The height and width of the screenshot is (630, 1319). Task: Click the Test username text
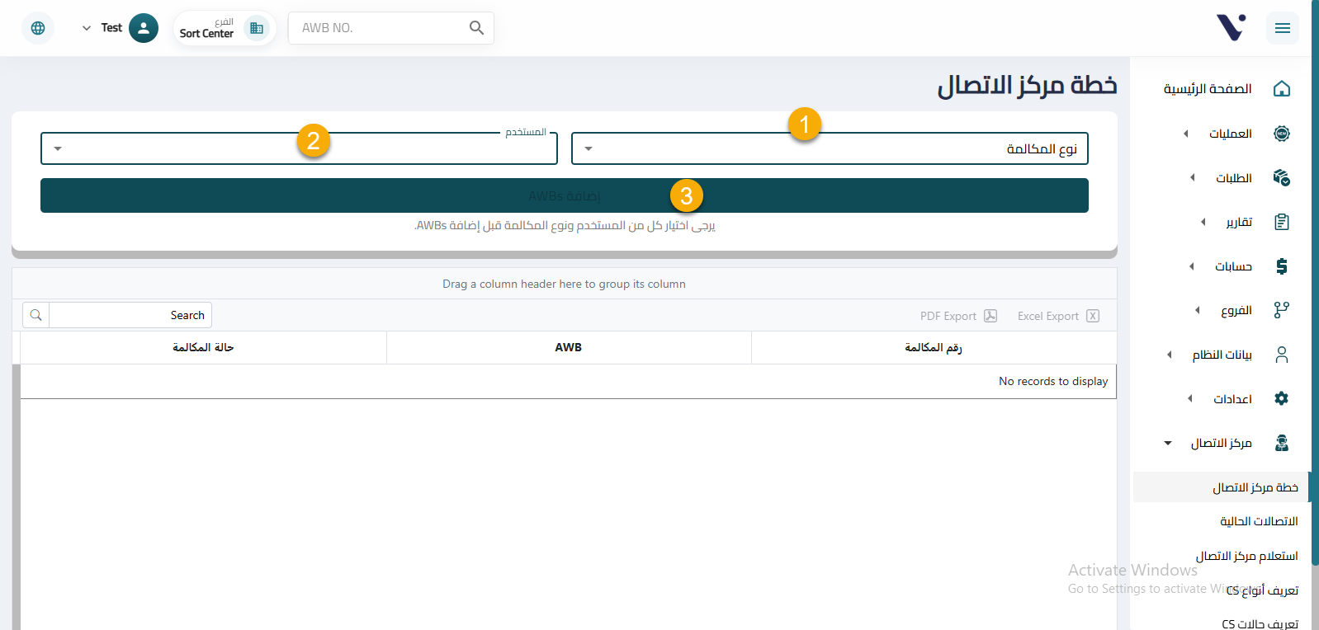tap(111, 28)
